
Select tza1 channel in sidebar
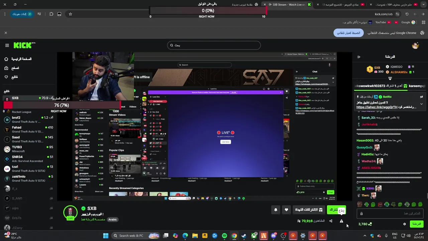(29, 168)
